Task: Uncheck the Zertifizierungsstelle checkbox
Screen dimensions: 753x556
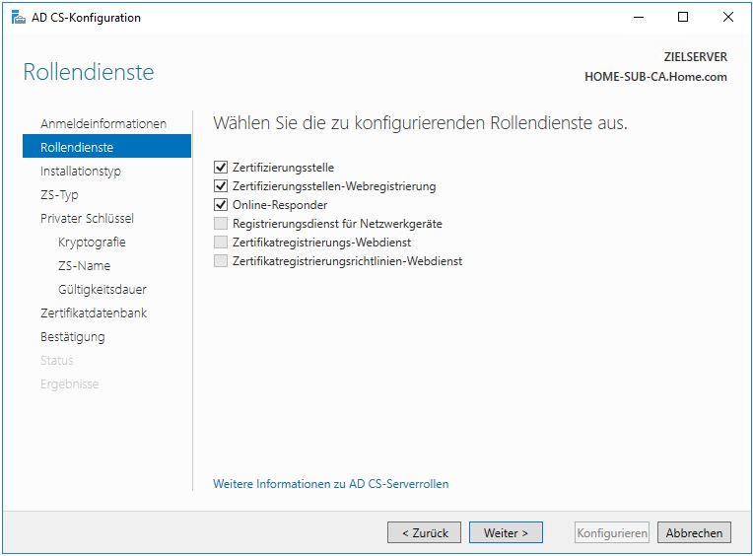Action: pos(221,168)
